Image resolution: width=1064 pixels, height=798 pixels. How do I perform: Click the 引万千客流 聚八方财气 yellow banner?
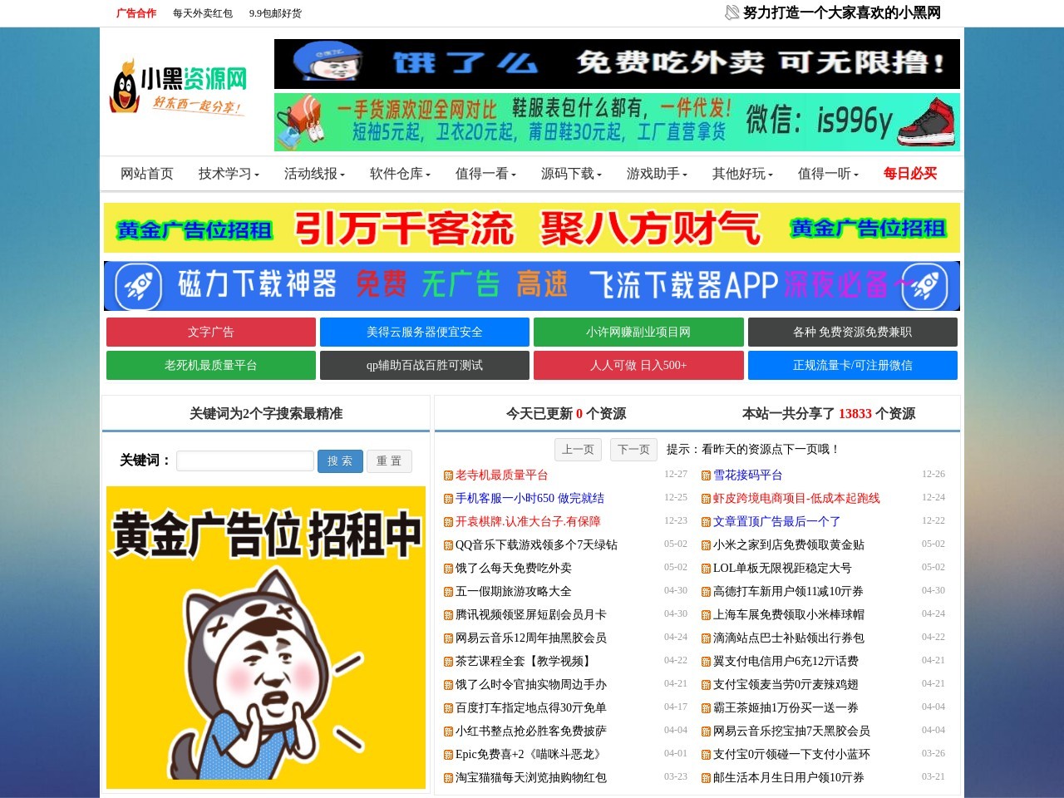coord(532,228)
